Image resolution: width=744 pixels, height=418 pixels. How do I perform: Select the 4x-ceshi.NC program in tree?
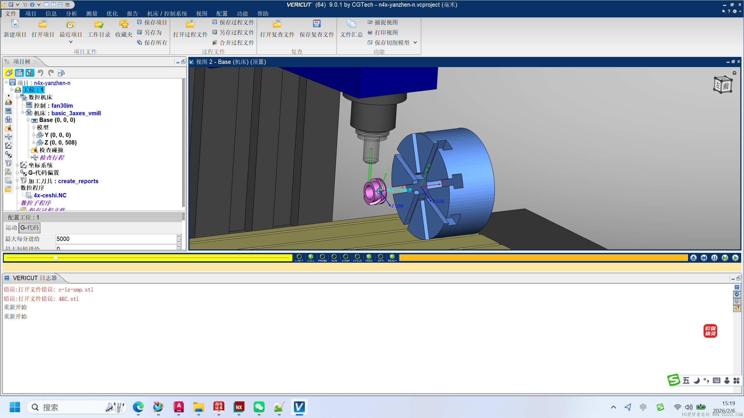pos(50,195)
